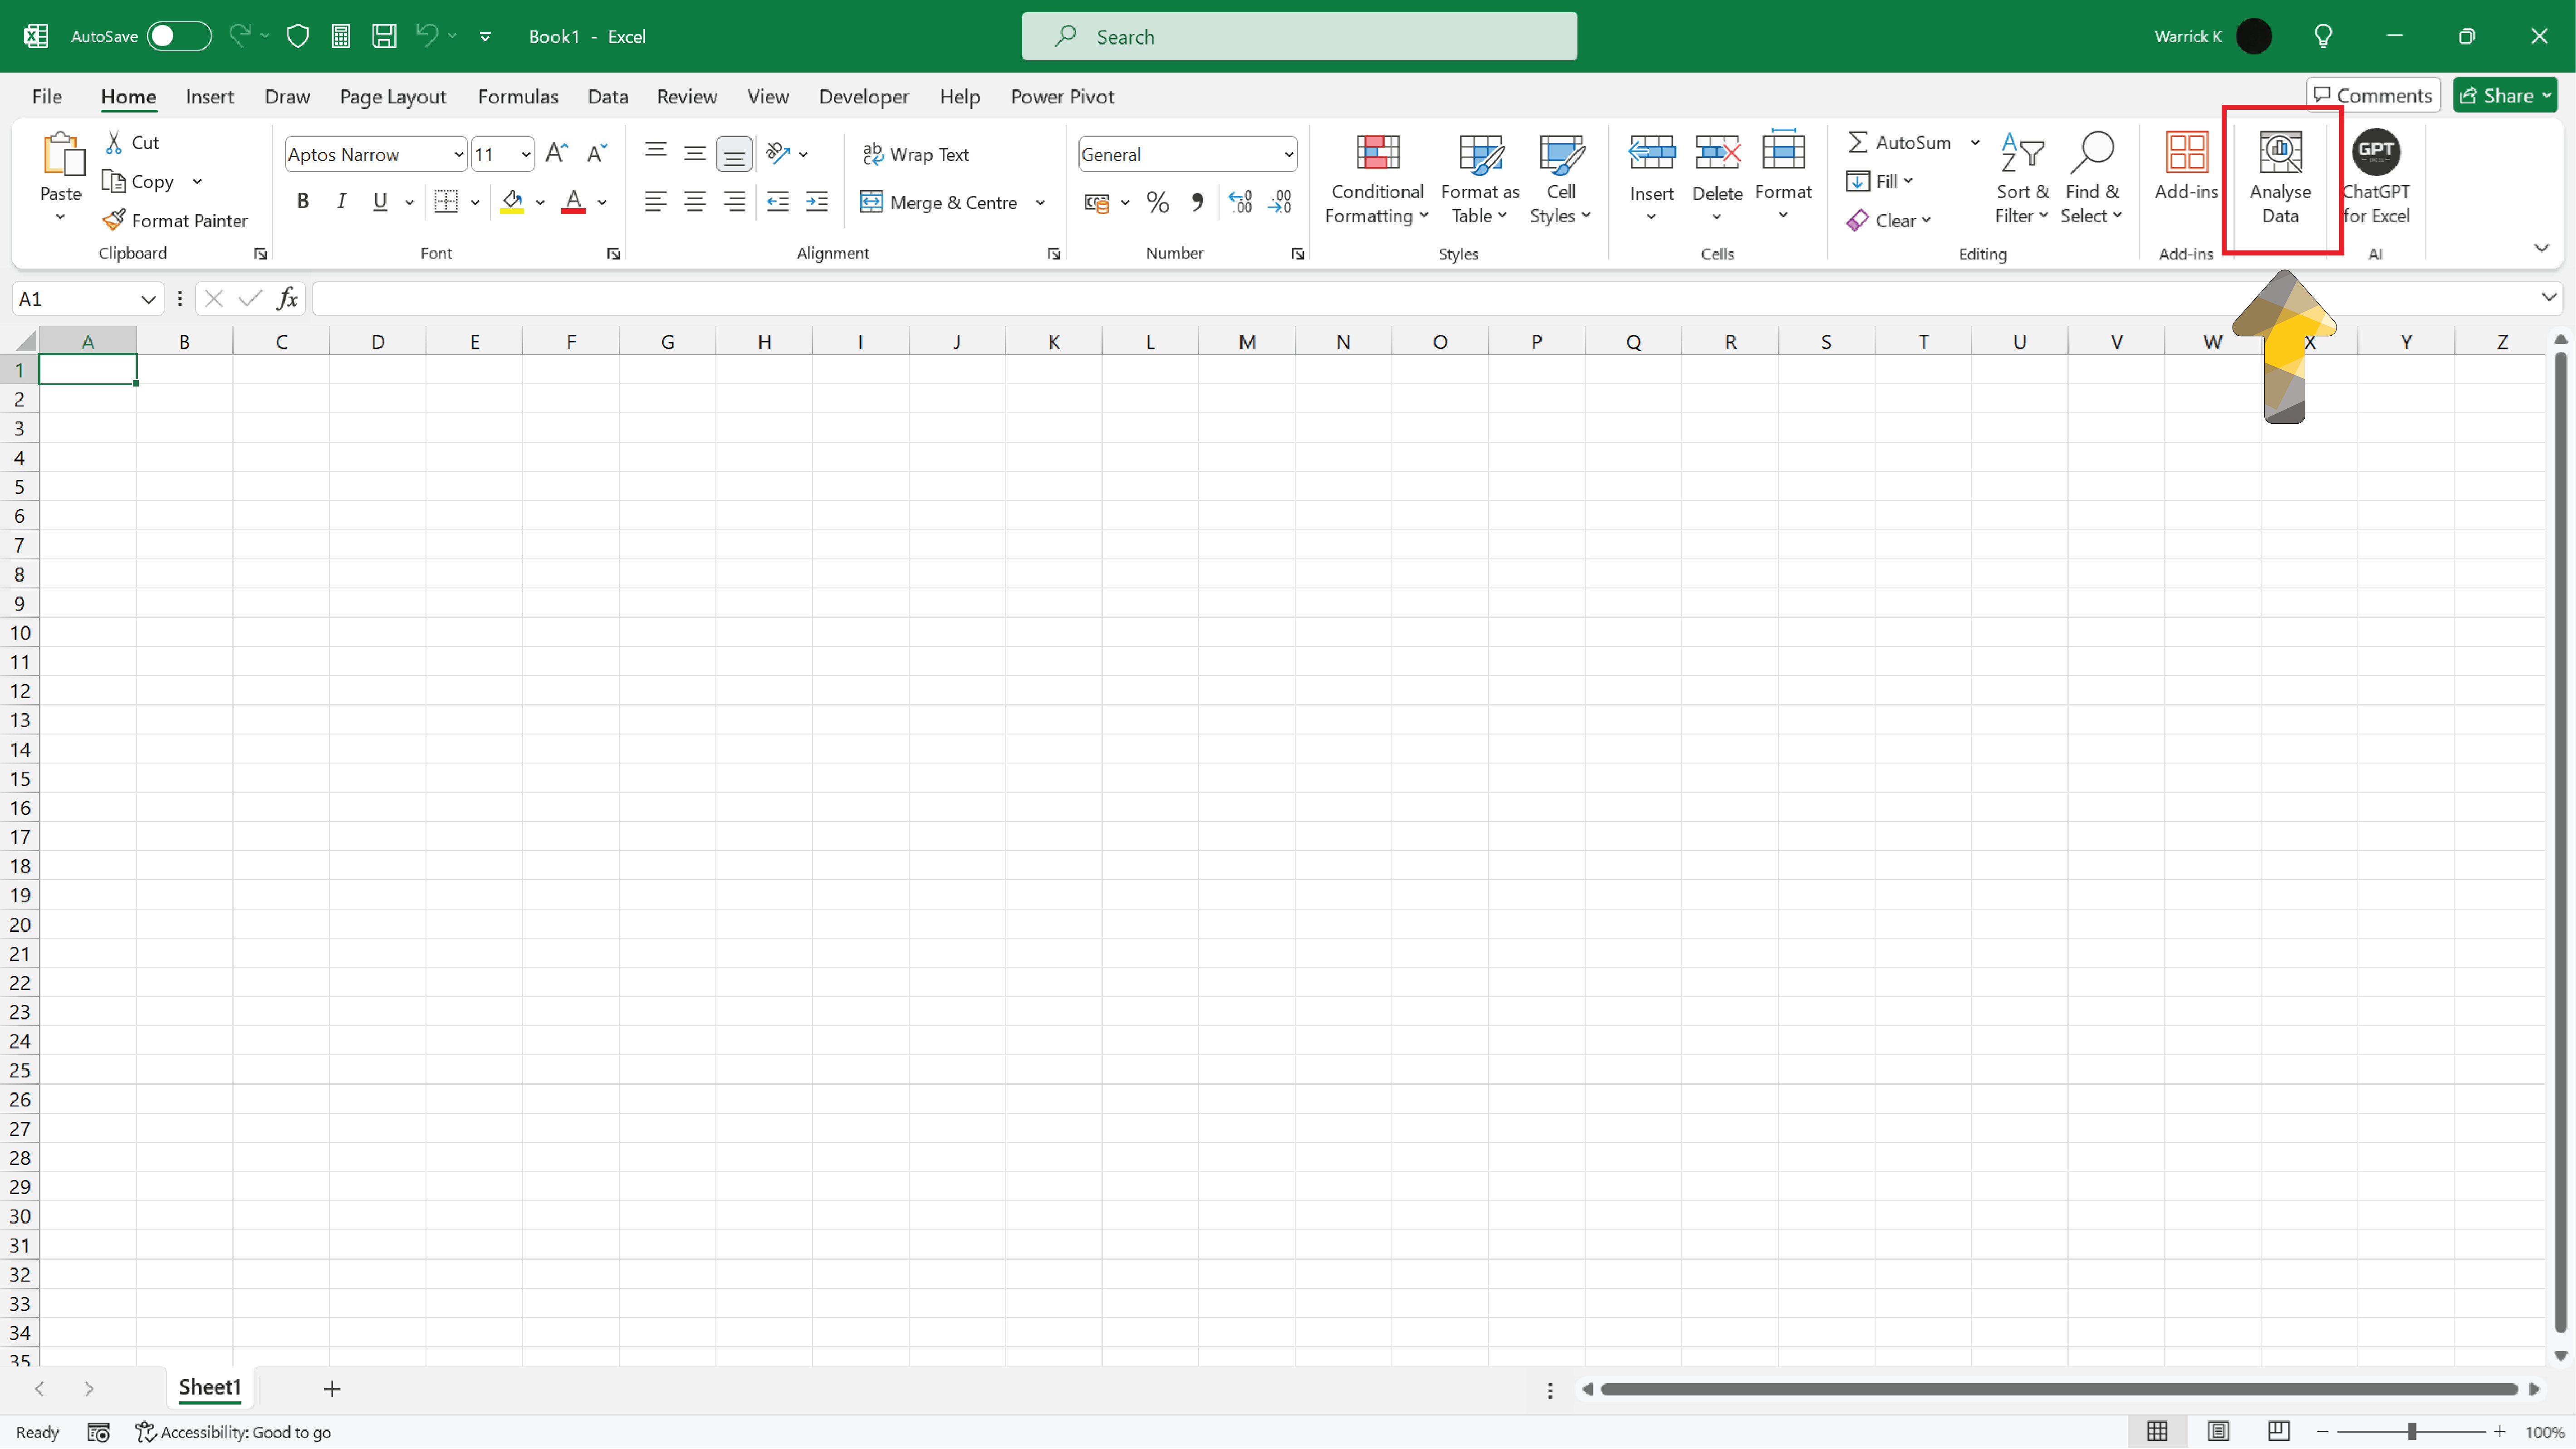
Task: Decrease the indent
Action: 777,202
